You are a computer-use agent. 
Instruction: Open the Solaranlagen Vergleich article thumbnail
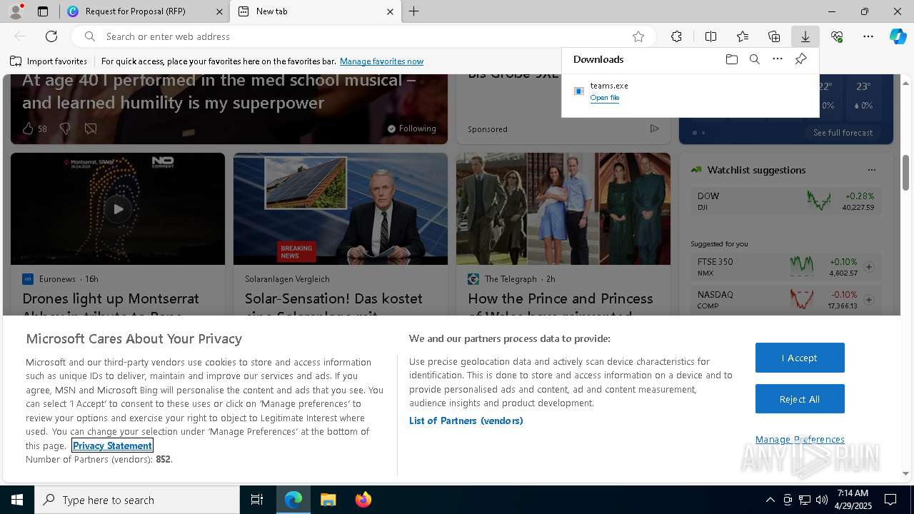click(x=341, y=208)
